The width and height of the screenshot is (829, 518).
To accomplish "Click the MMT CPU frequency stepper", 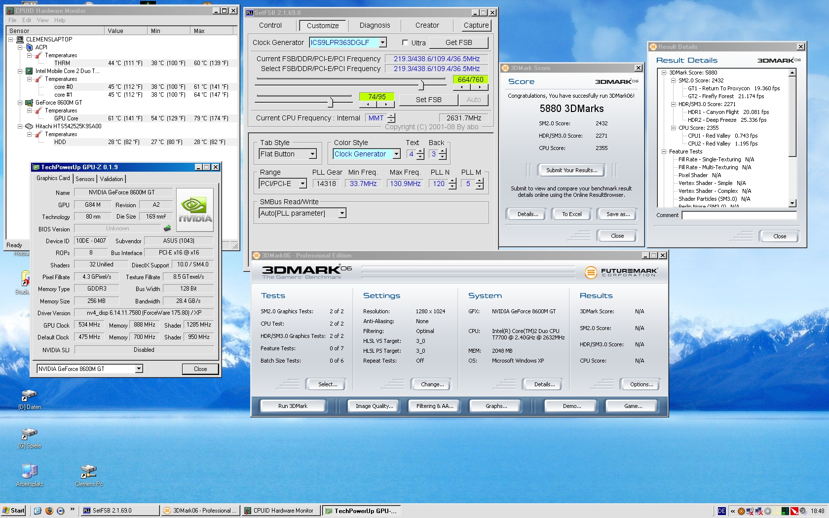I will click(x=391, y=118).
